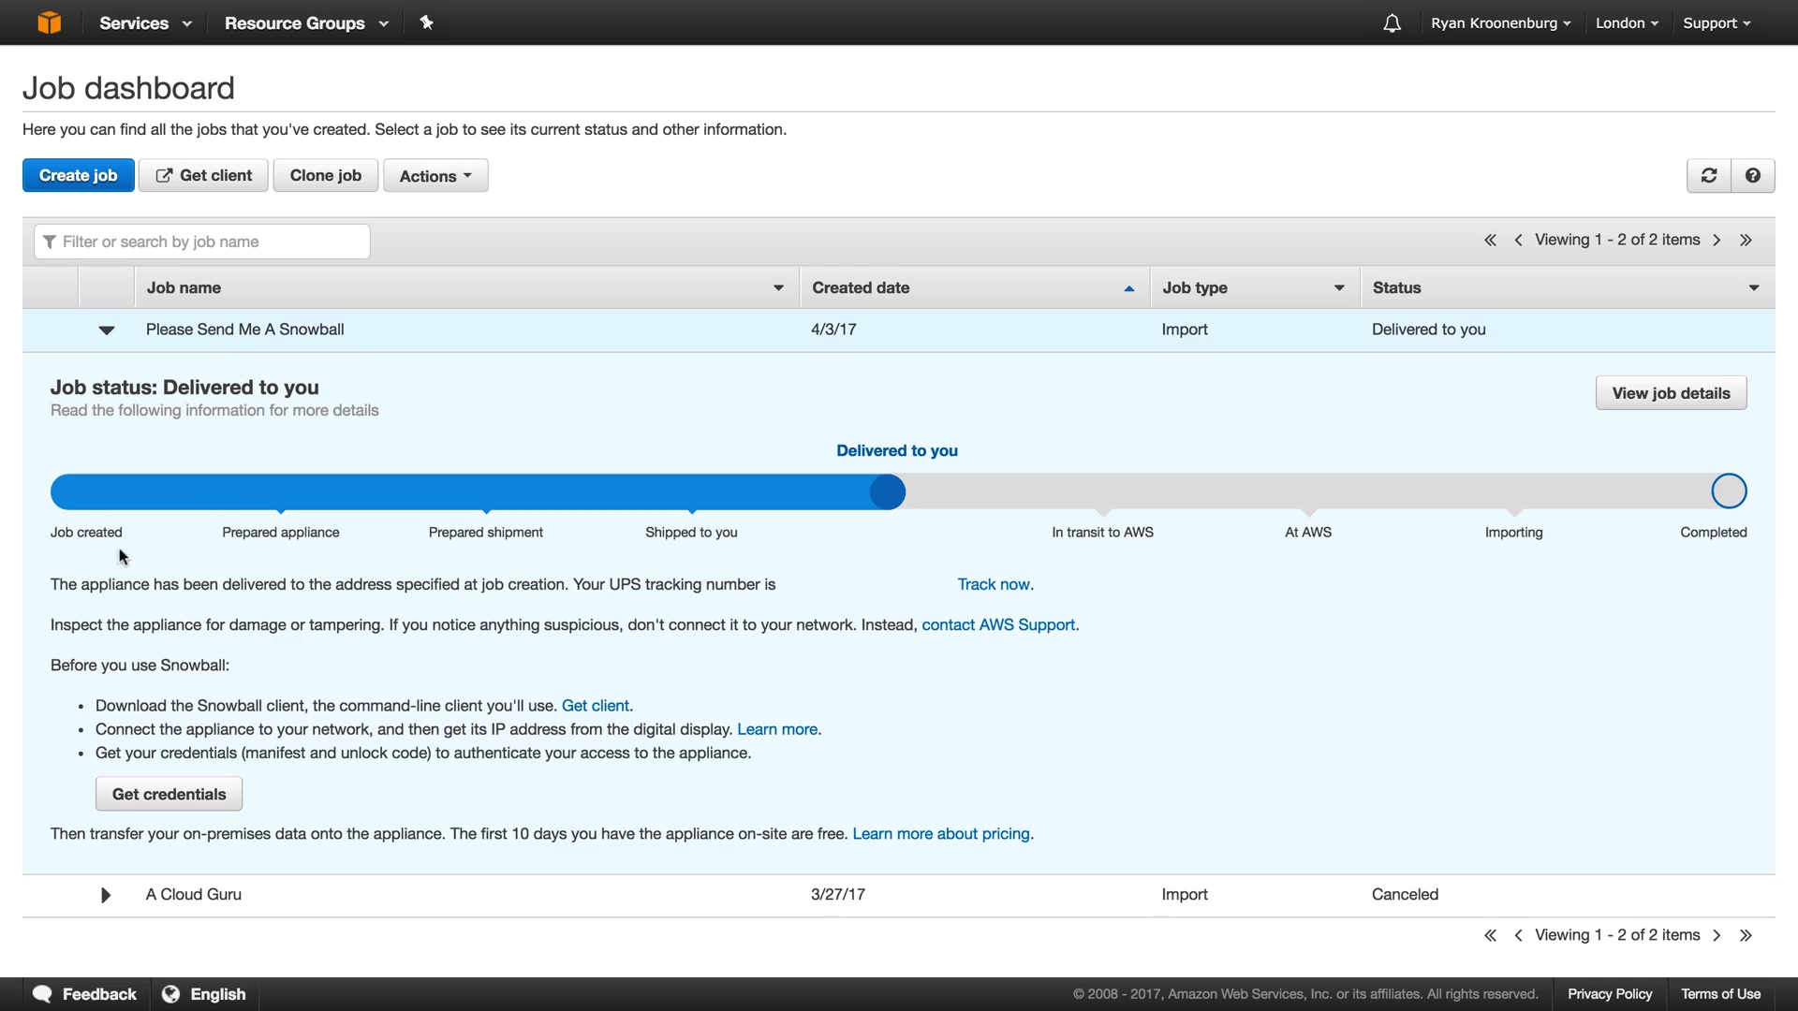Click next page chevron at top pagination
Viewport: 1798px width, 1011px height.
click(x=1717, y=241)
